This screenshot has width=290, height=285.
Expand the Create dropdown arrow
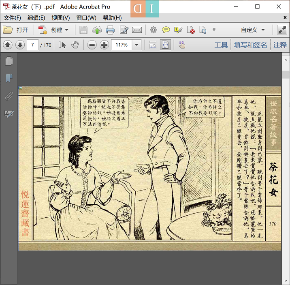click(67, 30)
